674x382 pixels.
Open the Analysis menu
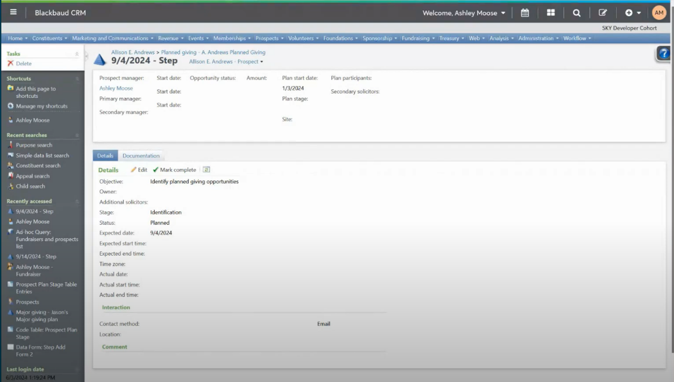click(501, 38)
